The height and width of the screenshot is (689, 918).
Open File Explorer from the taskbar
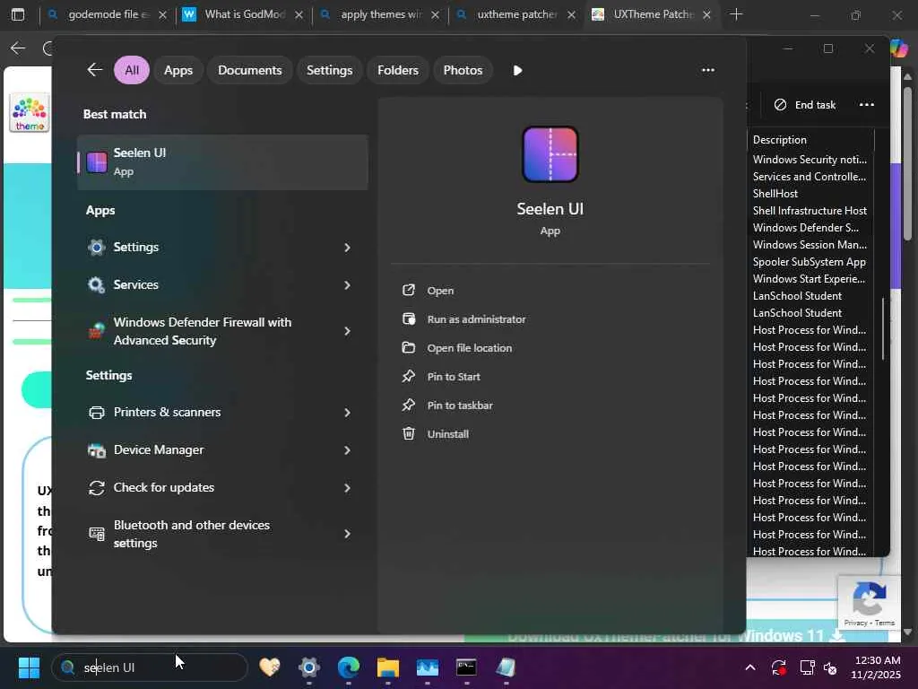click(x=387, y=667)
